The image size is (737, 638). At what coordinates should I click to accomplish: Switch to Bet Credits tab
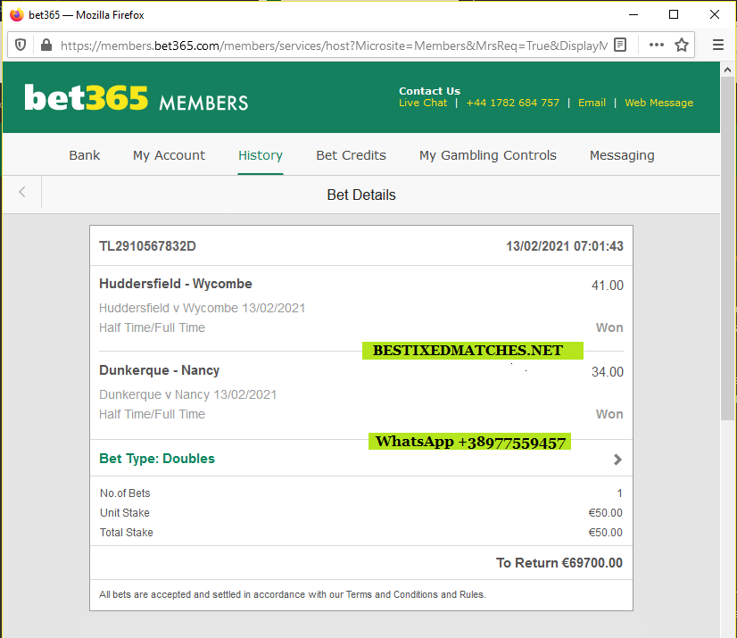click(352, 155)
